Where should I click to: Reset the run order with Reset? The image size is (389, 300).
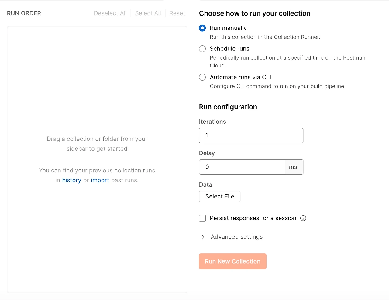point(177,13)
